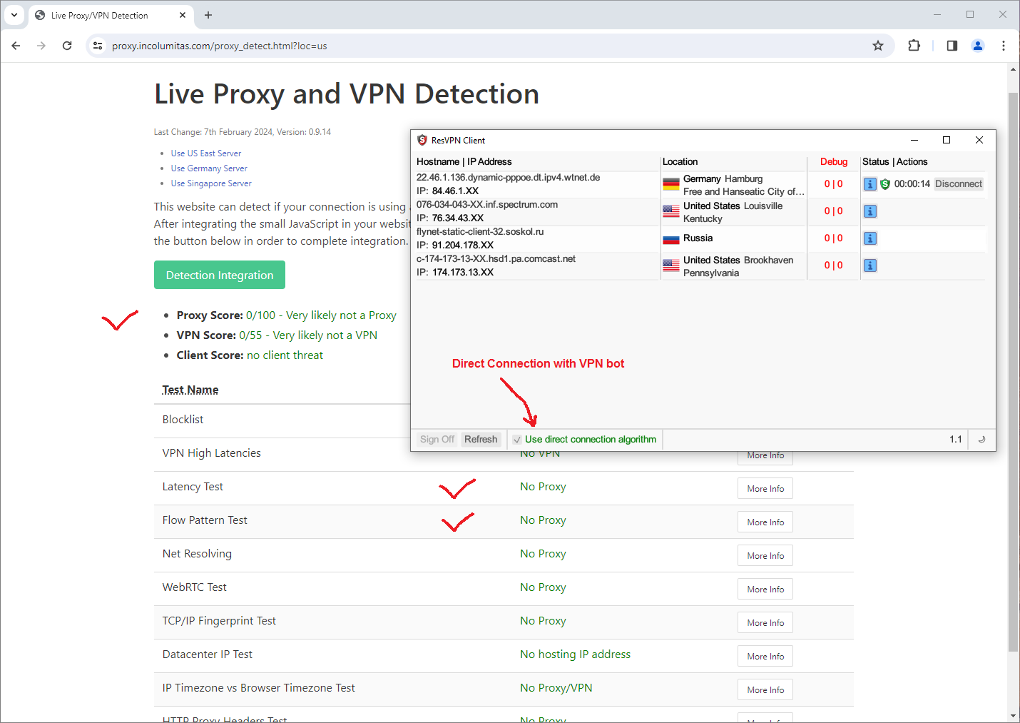Click Detection Integration button
Image resolution: width=1020 pixels, height=723 pixels.
pyautogui.click(x=220, y=275)
